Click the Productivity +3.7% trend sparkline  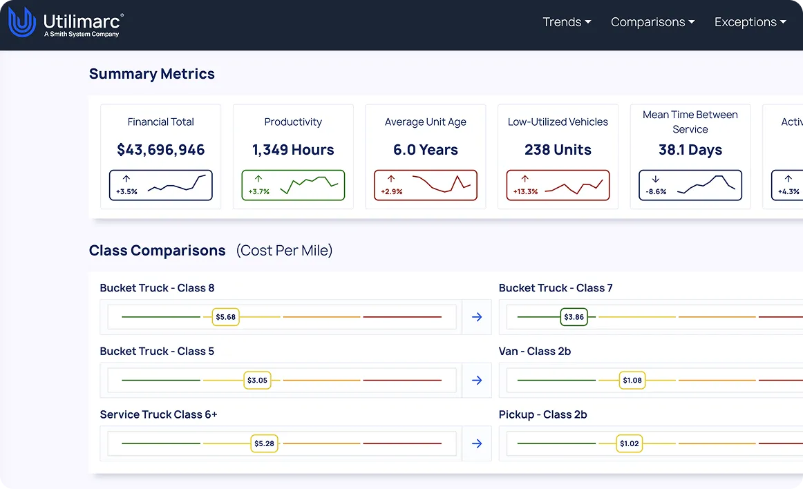pos(309,185)
